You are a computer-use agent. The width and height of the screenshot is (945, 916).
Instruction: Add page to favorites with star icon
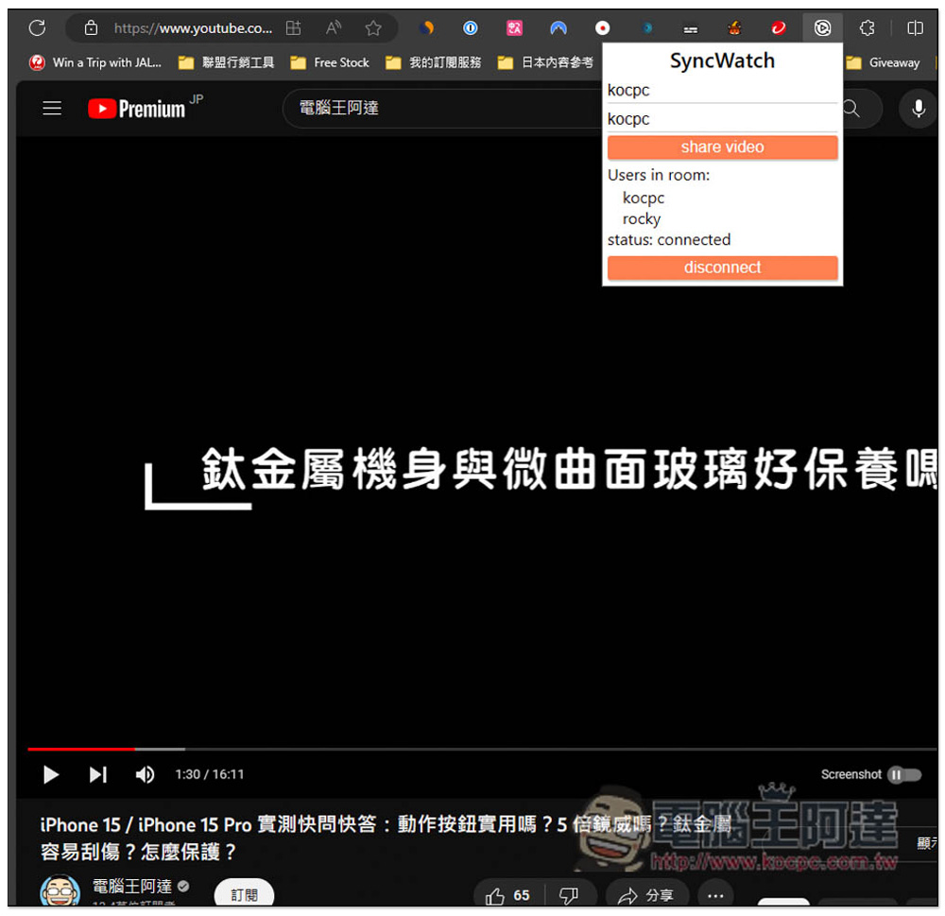373,28
